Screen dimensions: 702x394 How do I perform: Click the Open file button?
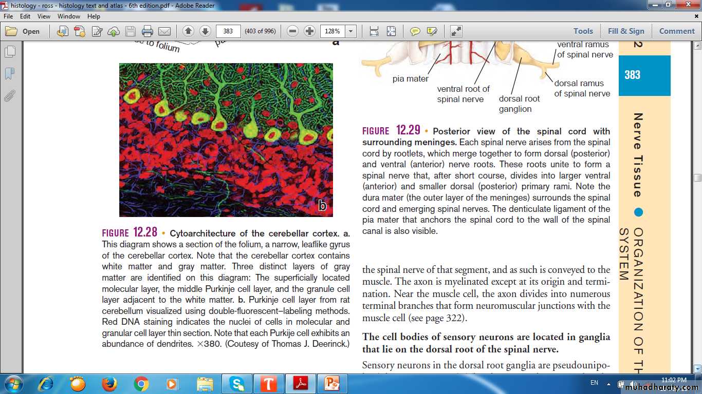pyautogui.click(x=23, y=31)
